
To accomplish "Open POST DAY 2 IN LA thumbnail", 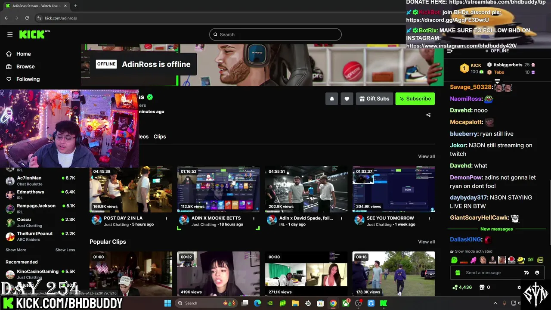I will click(131, 189).
